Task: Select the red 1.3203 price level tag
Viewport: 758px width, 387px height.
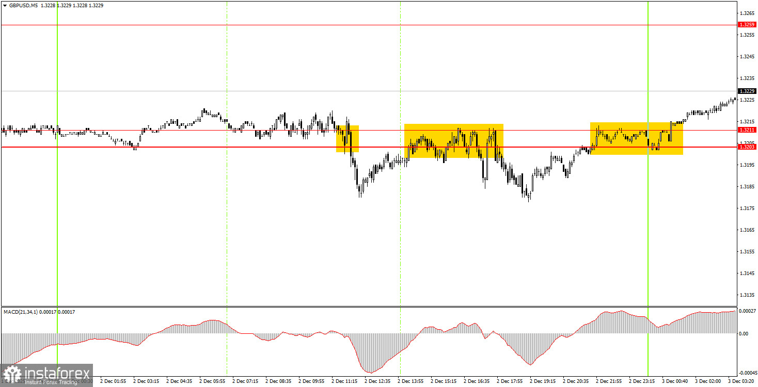Action: pos(746,147)
